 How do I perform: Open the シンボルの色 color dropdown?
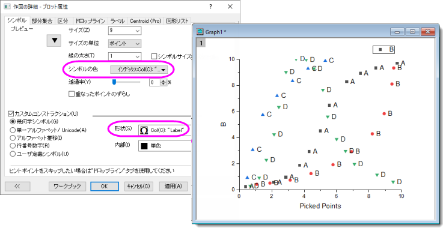click(x=139, y=70)
